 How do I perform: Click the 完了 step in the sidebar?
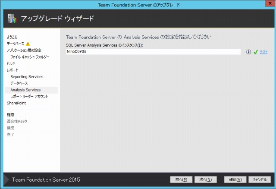[10, 135]
